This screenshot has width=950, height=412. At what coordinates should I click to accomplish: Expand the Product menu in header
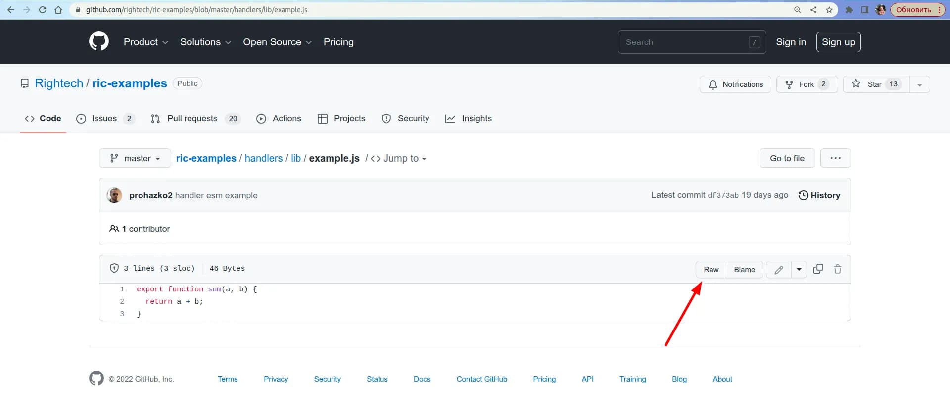pyautogui.click(x=146, y=42)
